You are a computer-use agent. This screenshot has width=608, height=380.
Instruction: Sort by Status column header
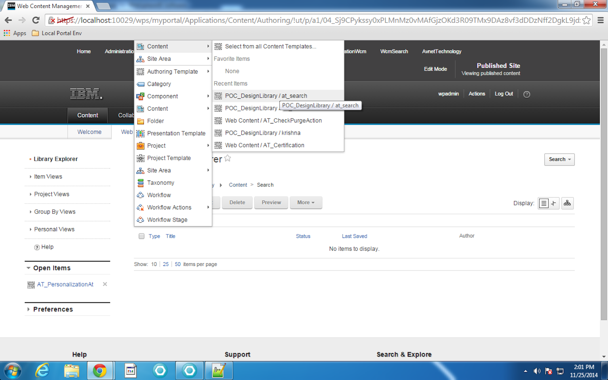[x=303, y=236]
